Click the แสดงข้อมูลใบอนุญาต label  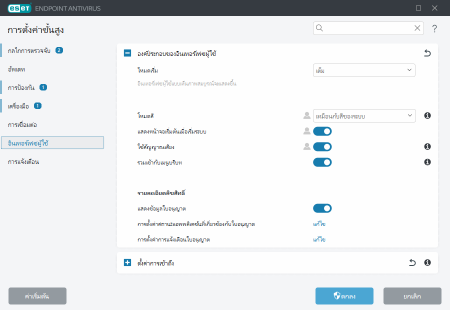[x=161, y=208]
